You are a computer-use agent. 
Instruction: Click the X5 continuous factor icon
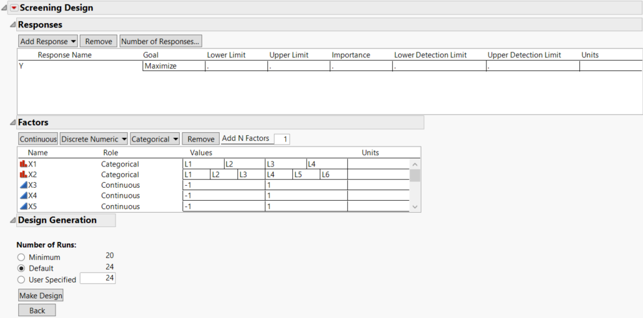coord(24,206)
